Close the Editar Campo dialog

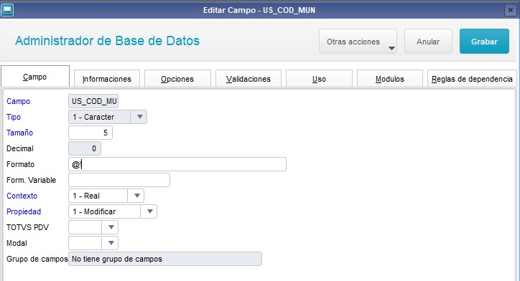511,11
